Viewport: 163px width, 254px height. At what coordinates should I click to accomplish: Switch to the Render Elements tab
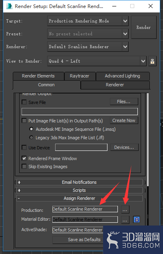38,76
